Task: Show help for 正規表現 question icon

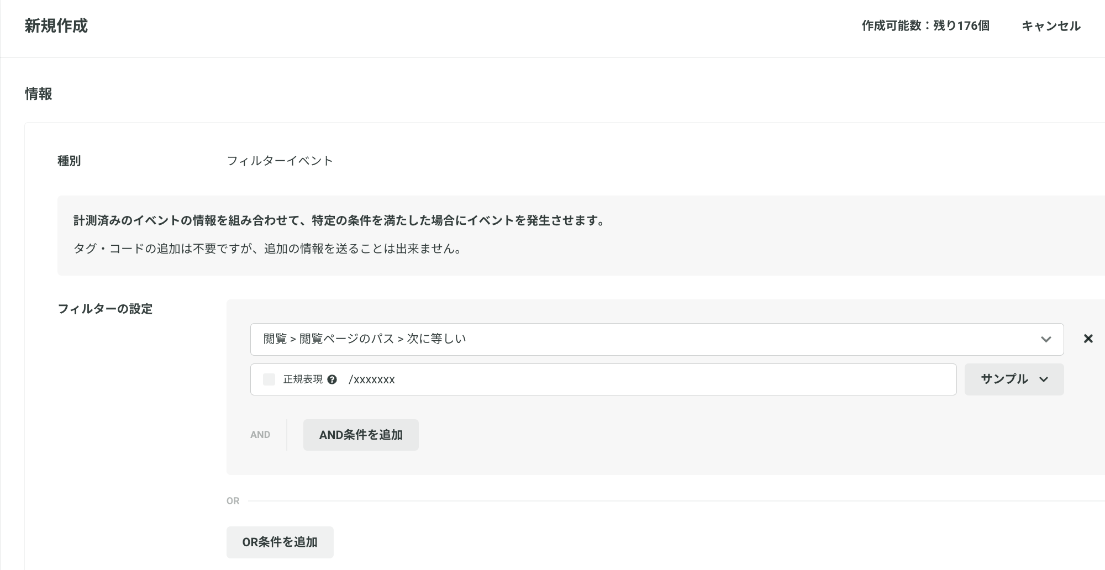Action: (x=332, y=379)
